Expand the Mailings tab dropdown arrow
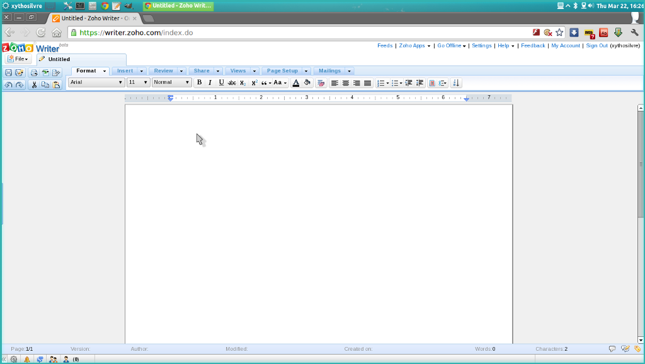This screenshot has width=645, height=364. tap(349, 71)
